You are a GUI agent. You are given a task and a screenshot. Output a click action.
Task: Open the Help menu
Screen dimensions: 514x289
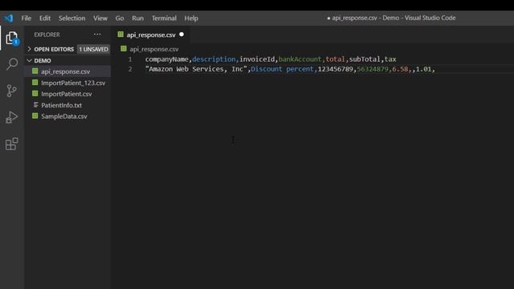(x=191, y=18)
